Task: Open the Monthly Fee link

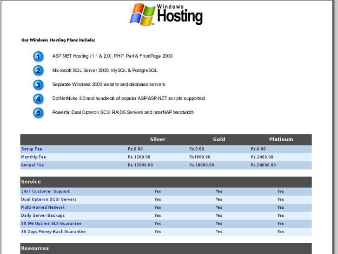Action: pos(33,157)
